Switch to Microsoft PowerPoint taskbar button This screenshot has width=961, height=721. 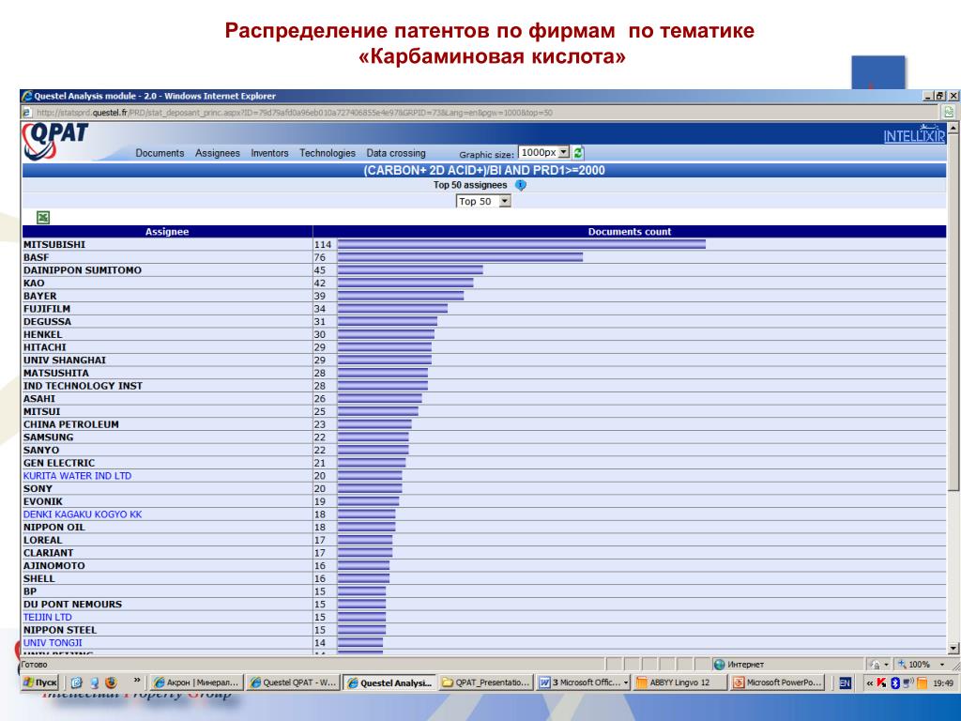776,683
